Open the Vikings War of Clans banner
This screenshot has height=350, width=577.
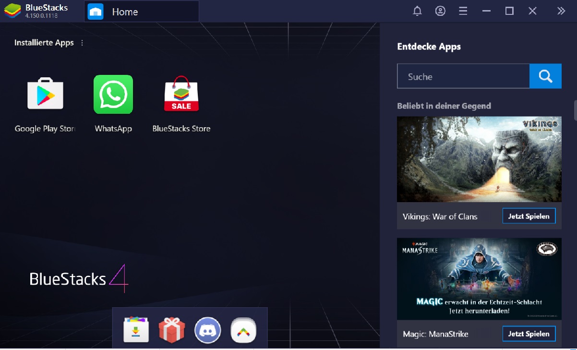(479, 159)
